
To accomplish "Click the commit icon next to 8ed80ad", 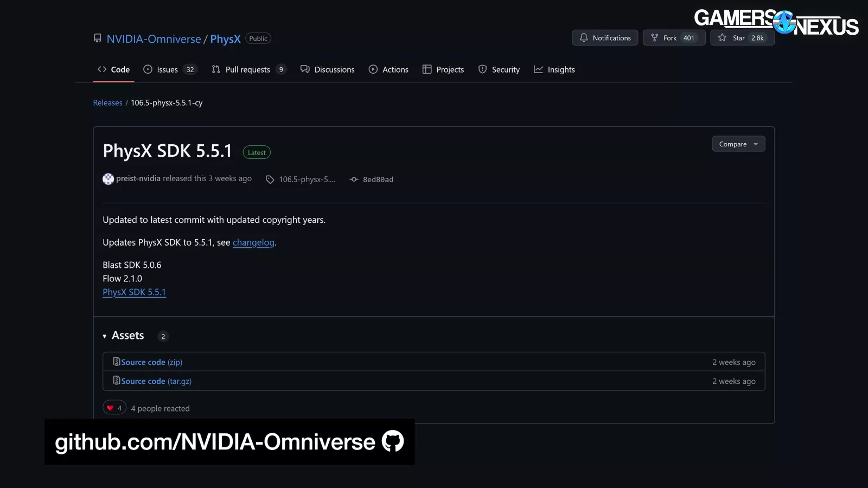I will point(353,179).
